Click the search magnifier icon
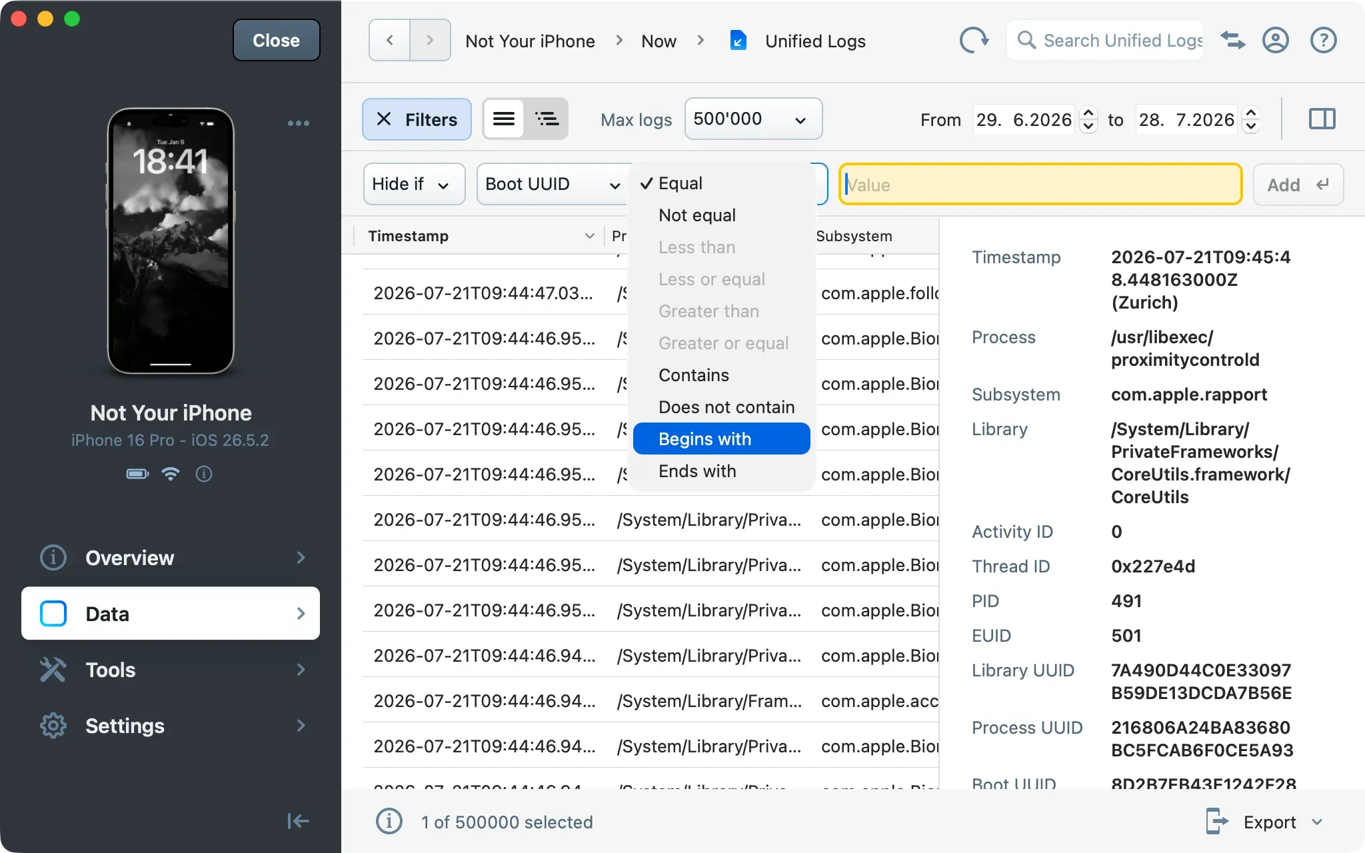Viewport: 1365px width, 853px height. pos(1026,41)
